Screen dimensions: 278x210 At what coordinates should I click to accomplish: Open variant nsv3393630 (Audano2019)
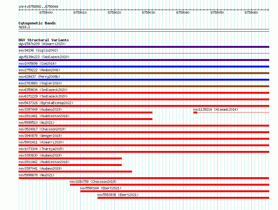coord(40,155)
